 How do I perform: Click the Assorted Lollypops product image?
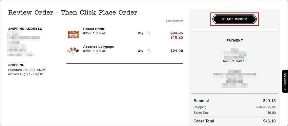tap(73, 51)
